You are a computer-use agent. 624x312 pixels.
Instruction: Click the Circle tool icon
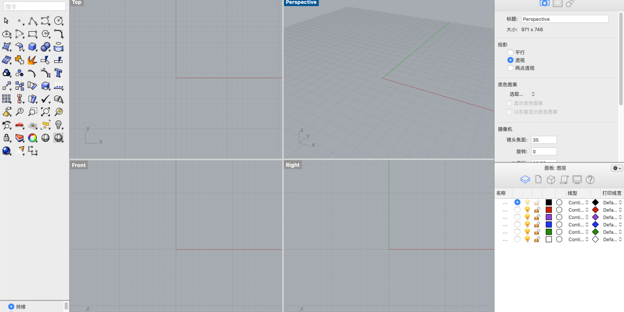58,21
